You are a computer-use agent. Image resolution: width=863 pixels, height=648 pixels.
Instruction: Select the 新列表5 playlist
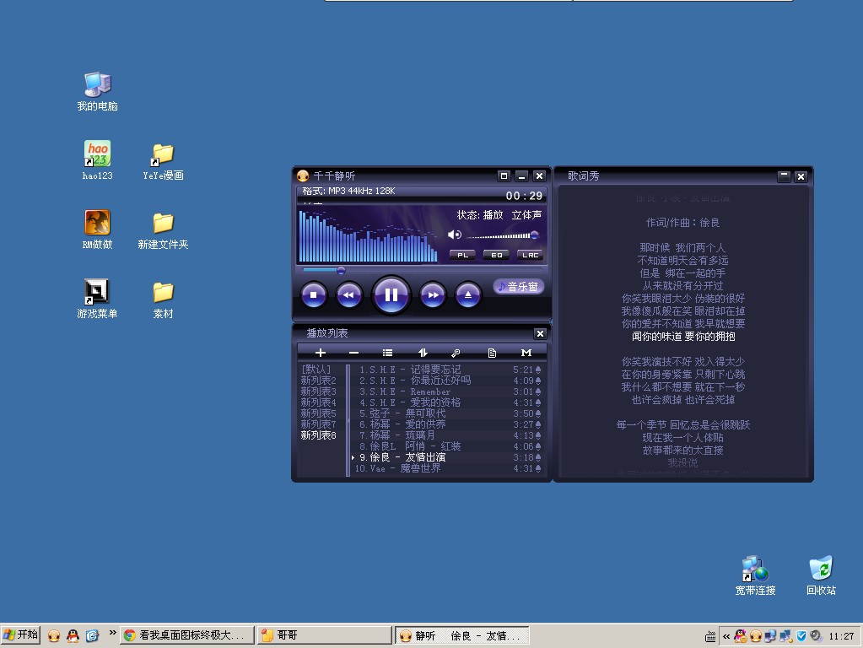(318, 413)
